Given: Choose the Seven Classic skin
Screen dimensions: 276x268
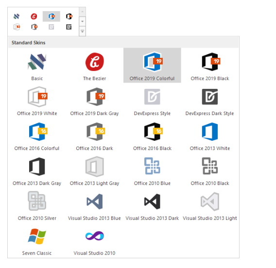Looking at the screenshot, I should (x=37, y=240).
